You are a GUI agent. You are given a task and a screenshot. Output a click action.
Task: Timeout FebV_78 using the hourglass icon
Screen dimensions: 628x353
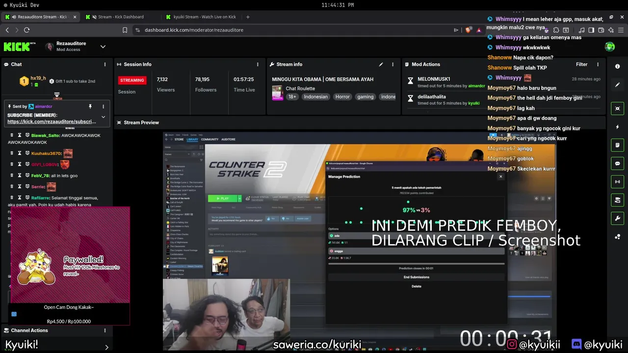point(20,175)
